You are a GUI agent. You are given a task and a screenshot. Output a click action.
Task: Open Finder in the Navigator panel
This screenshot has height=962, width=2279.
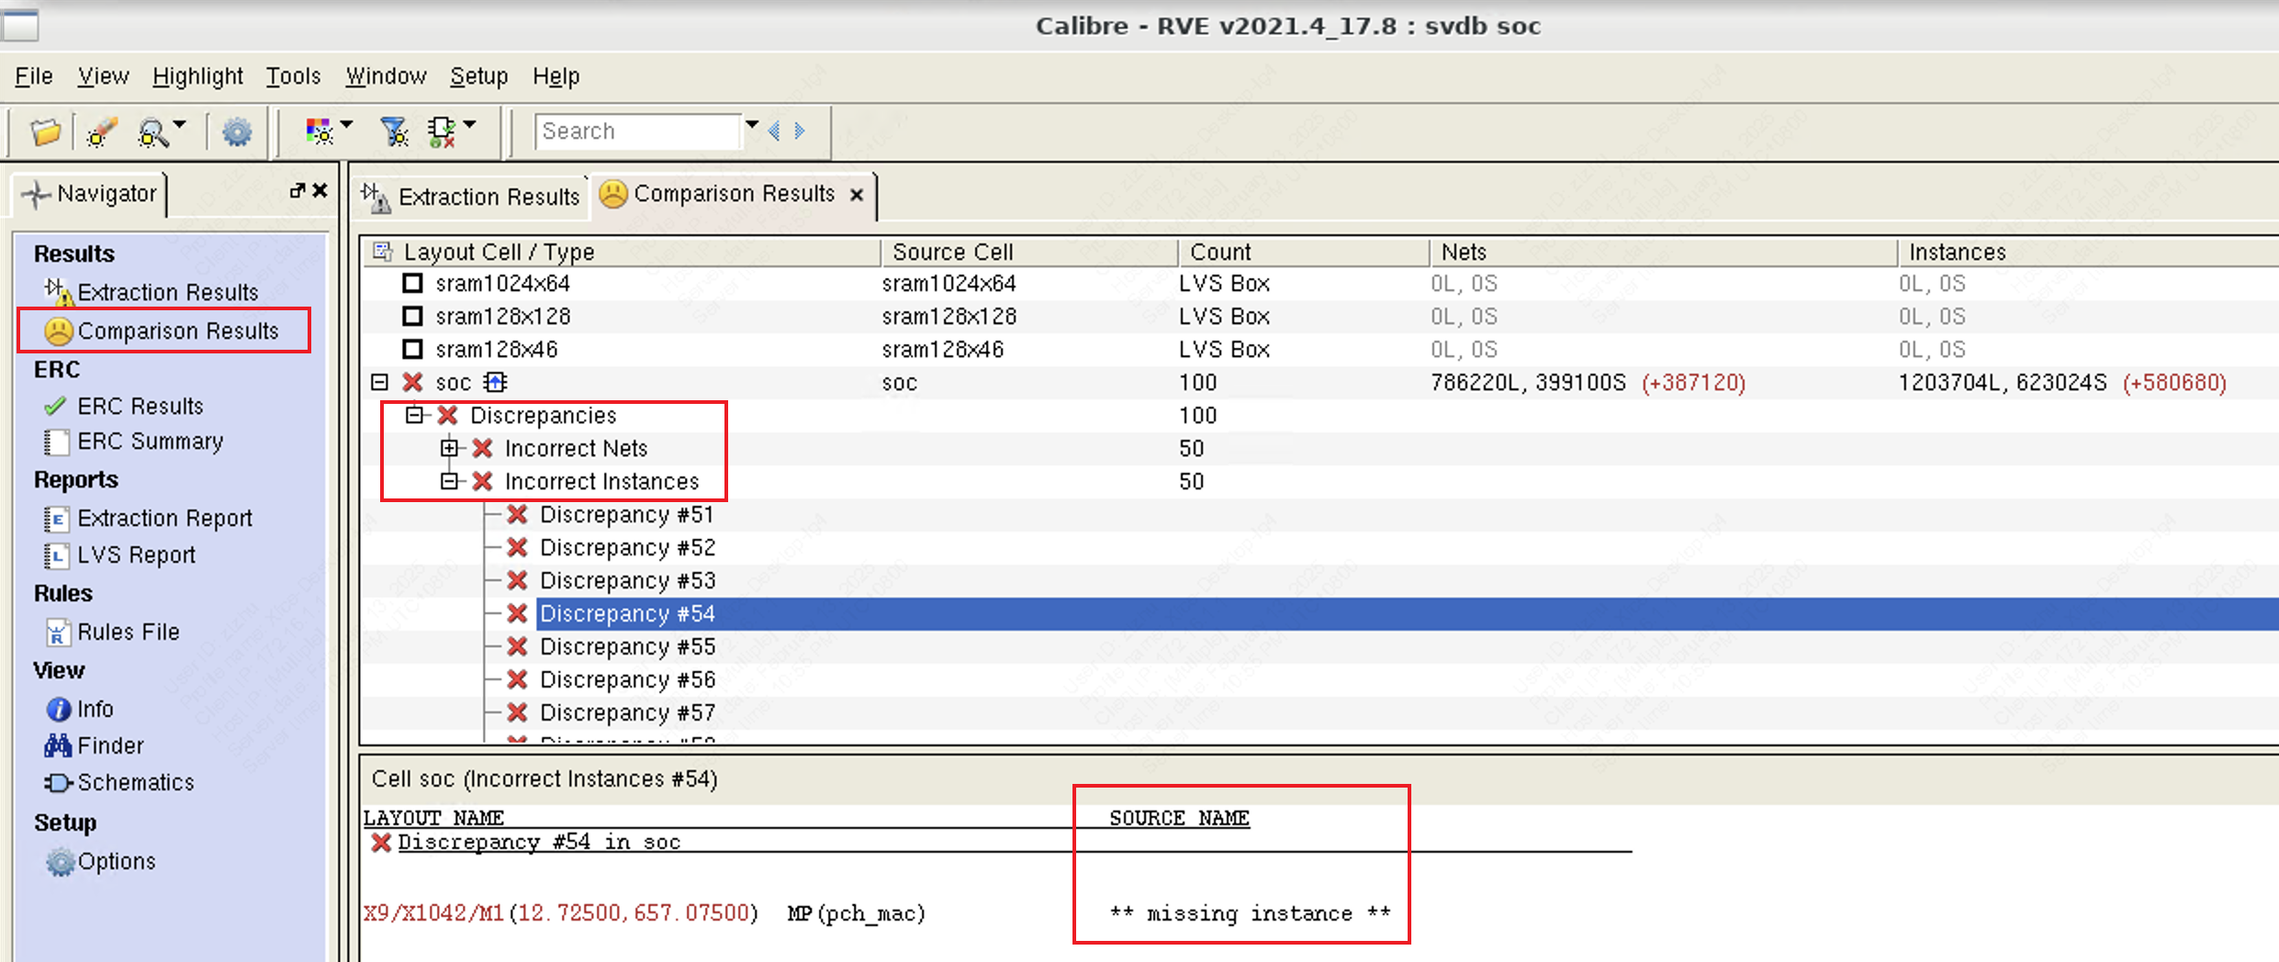(x=110, y=745)
